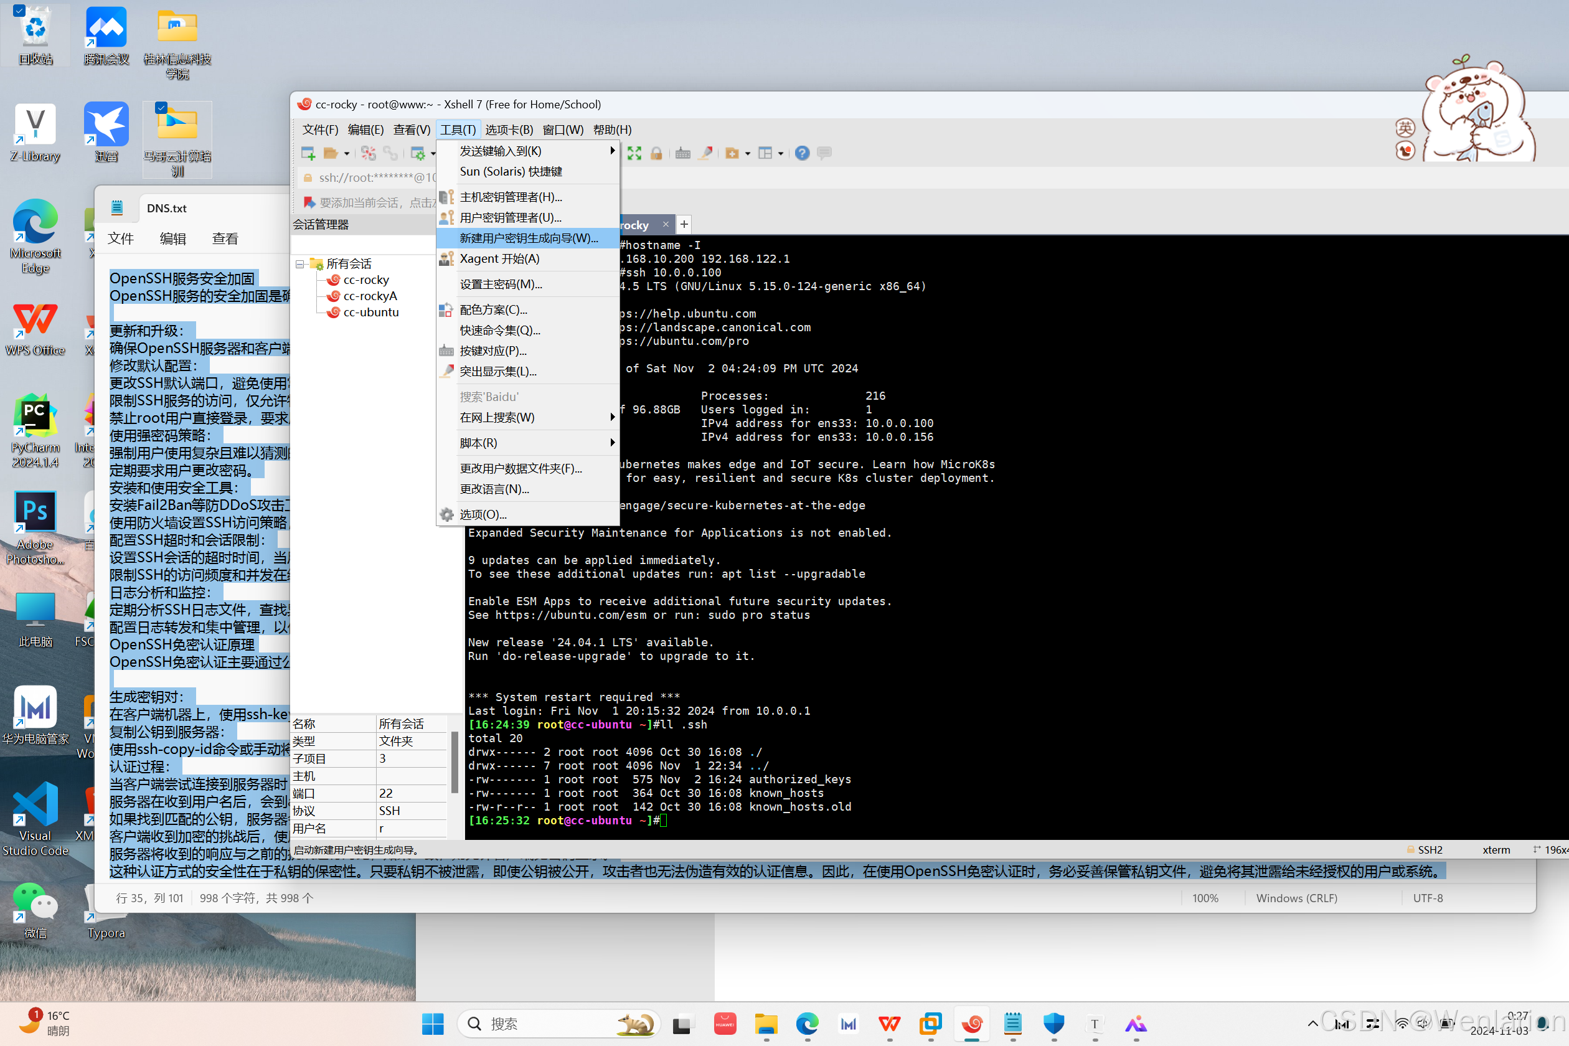Open Xshell help question mark icon
Image resolution: width=1569 pixels, height=1046 pixels.
point(802,153)
